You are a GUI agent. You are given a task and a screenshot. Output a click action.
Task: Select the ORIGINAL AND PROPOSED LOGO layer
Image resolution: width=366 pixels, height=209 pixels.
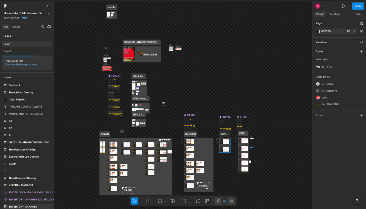29,142
